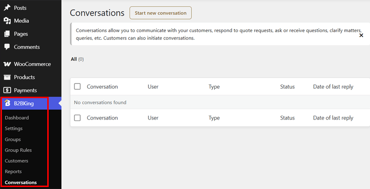370x189 pixels.
Task: Click the Media library icon
Action: (x=7, y=21)
